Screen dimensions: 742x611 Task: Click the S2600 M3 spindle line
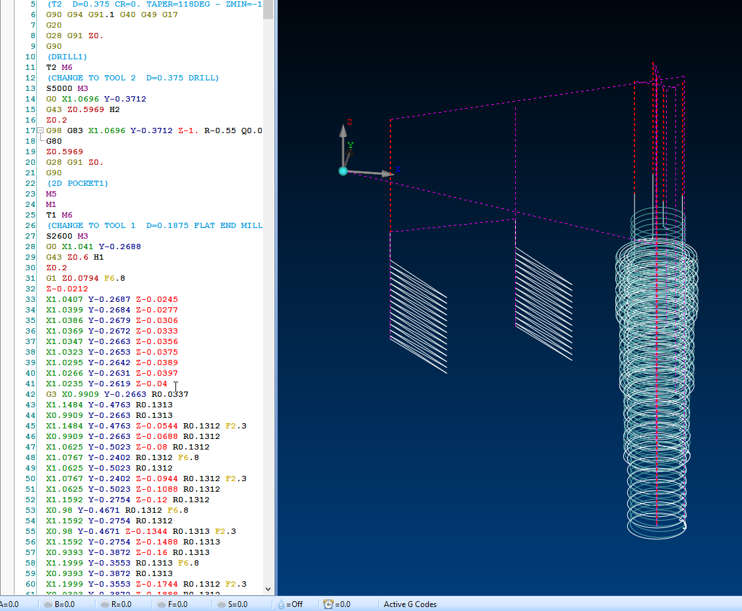[x=67, y=236]
